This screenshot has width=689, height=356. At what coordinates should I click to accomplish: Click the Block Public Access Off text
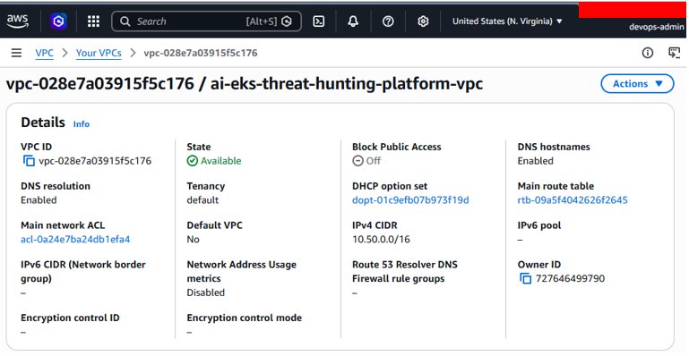tap(373, 161)
